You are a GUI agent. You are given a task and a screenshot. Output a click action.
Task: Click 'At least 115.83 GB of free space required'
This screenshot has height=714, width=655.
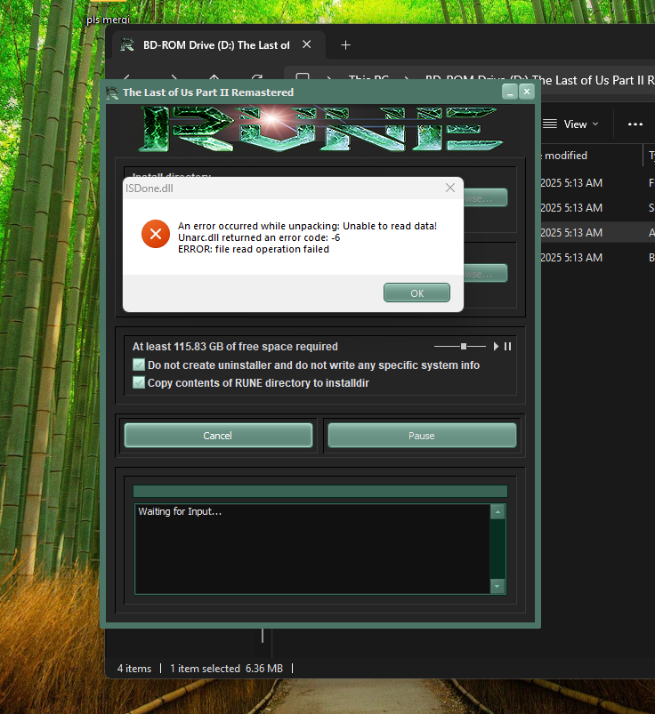235,347
